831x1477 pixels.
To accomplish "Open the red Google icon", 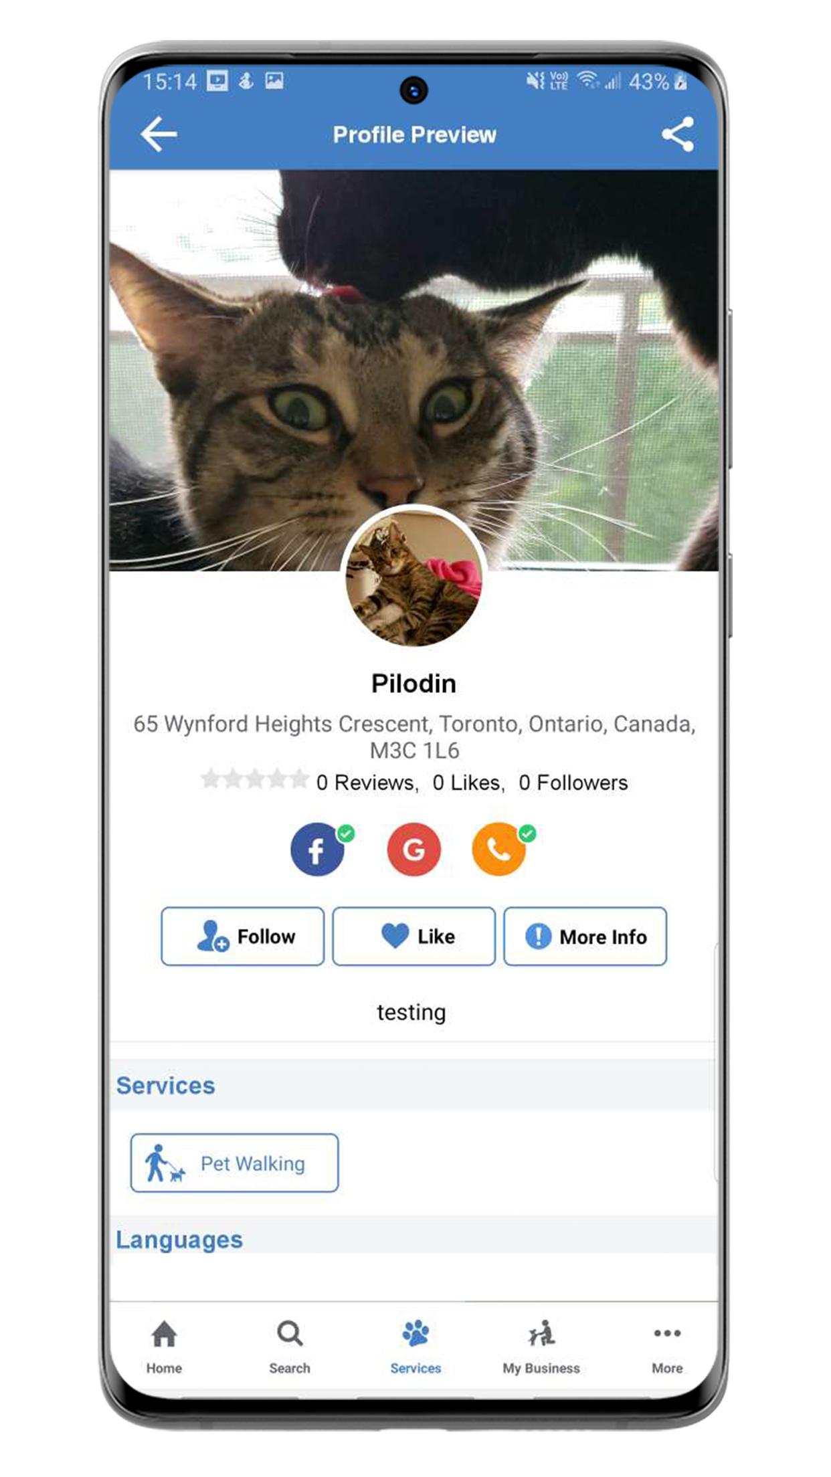I will [413, 849].
